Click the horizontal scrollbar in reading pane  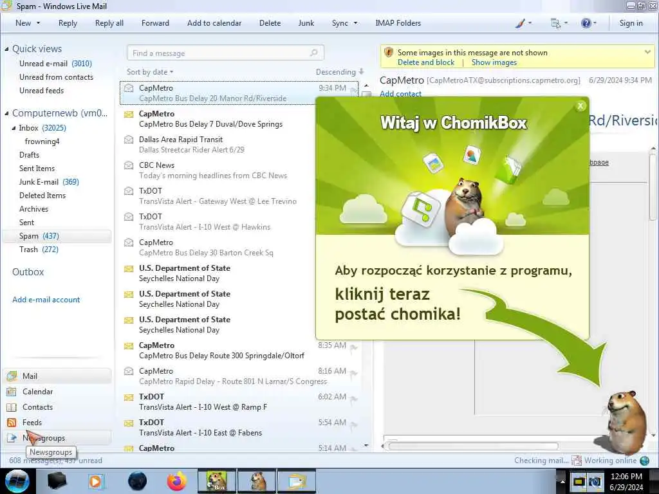(x=473, y=446)
